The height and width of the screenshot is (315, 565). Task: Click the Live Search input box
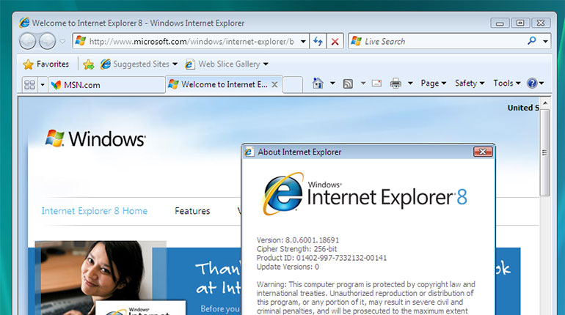click(x=437, y=41)
